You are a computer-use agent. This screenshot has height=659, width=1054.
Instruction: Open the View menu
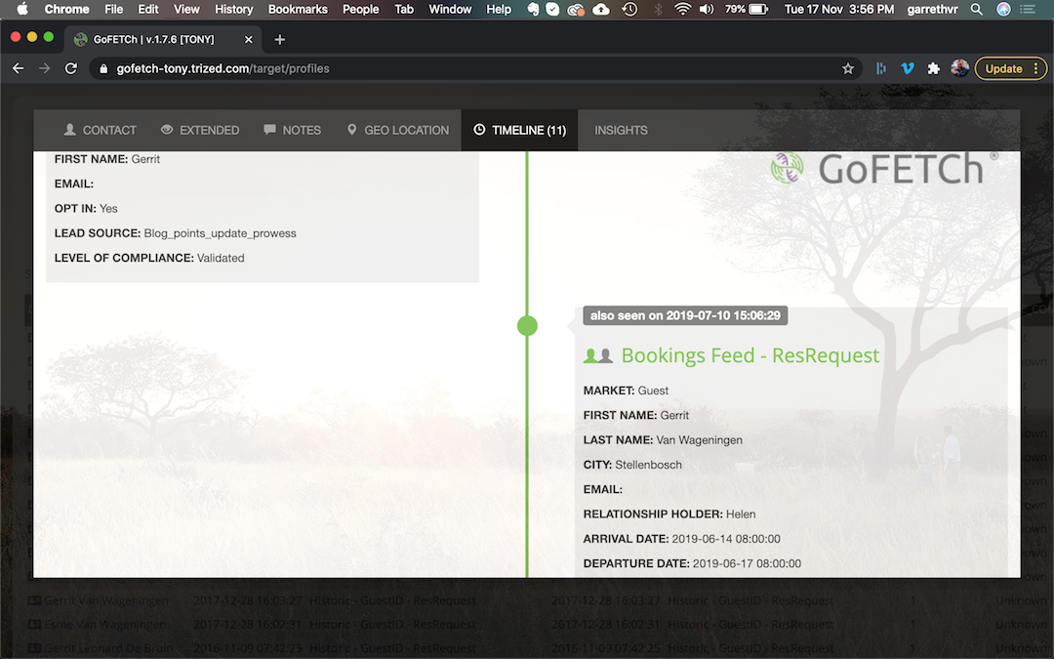tap(186, 9)
